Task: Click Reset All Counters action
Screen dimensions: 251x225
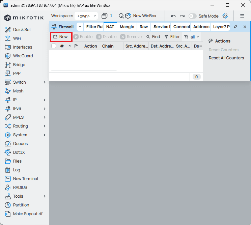Action: (226, 58)
